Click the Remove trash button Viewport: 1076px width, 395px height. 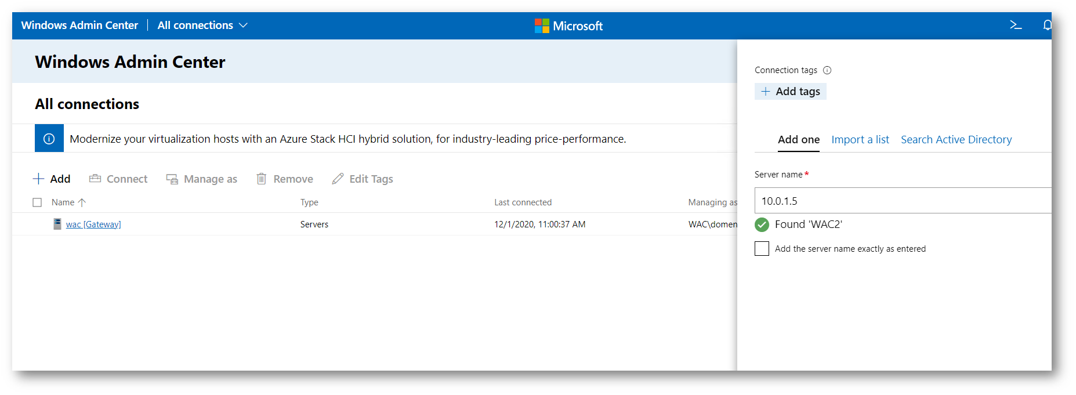(x=285, y=179)
